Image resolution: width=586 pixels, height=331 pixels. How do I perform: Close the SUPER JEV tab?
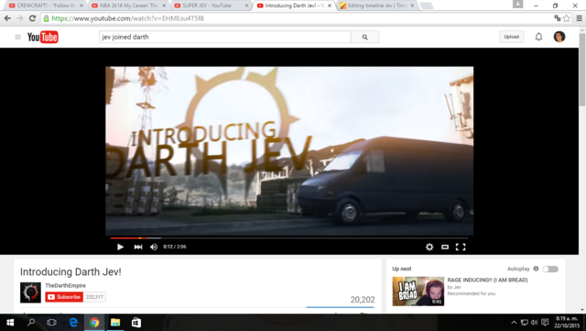[246, 6]
